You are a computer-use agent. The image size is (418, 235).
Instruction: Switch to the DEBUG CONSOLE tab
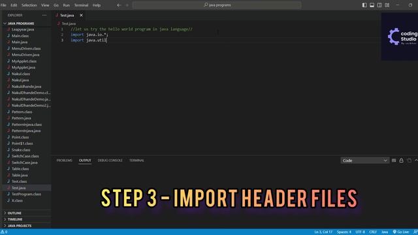click(110, 161)
